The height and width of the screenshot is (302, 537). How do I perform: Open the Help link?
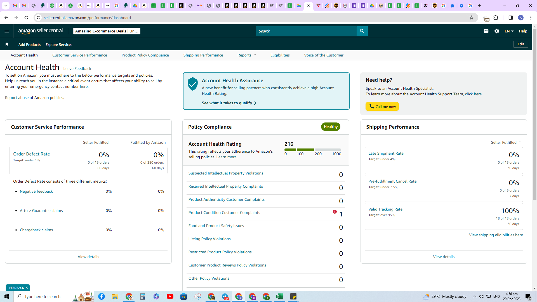coord(523,31)
